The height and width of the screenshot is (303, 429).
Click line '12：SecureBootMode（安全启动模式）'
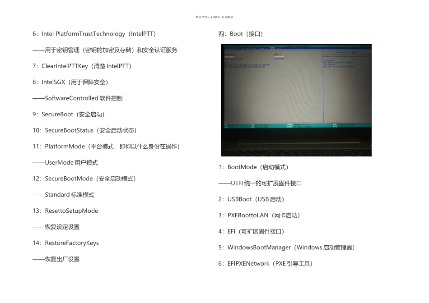coord(84,179)
